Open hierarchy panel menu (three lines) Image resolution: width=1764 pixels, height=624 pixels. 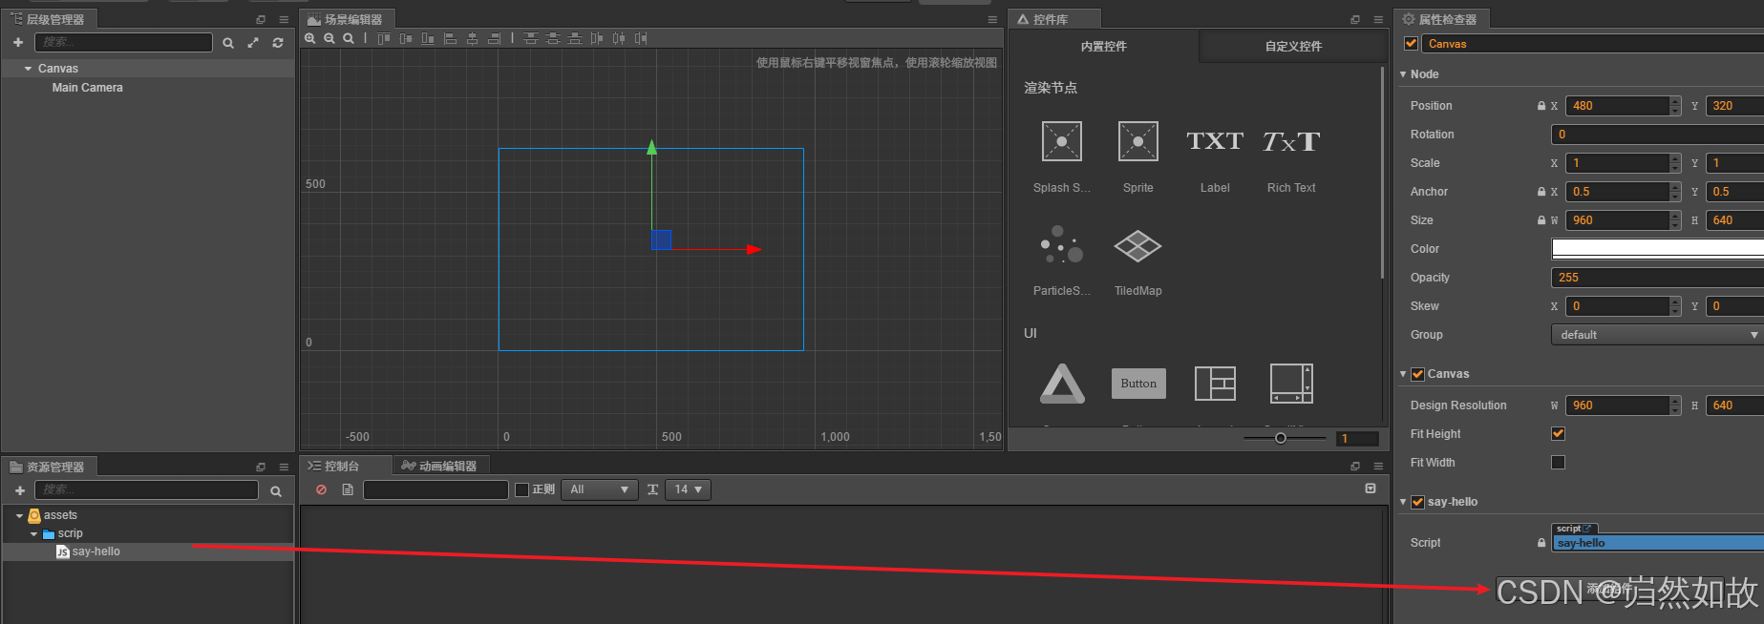284,19
